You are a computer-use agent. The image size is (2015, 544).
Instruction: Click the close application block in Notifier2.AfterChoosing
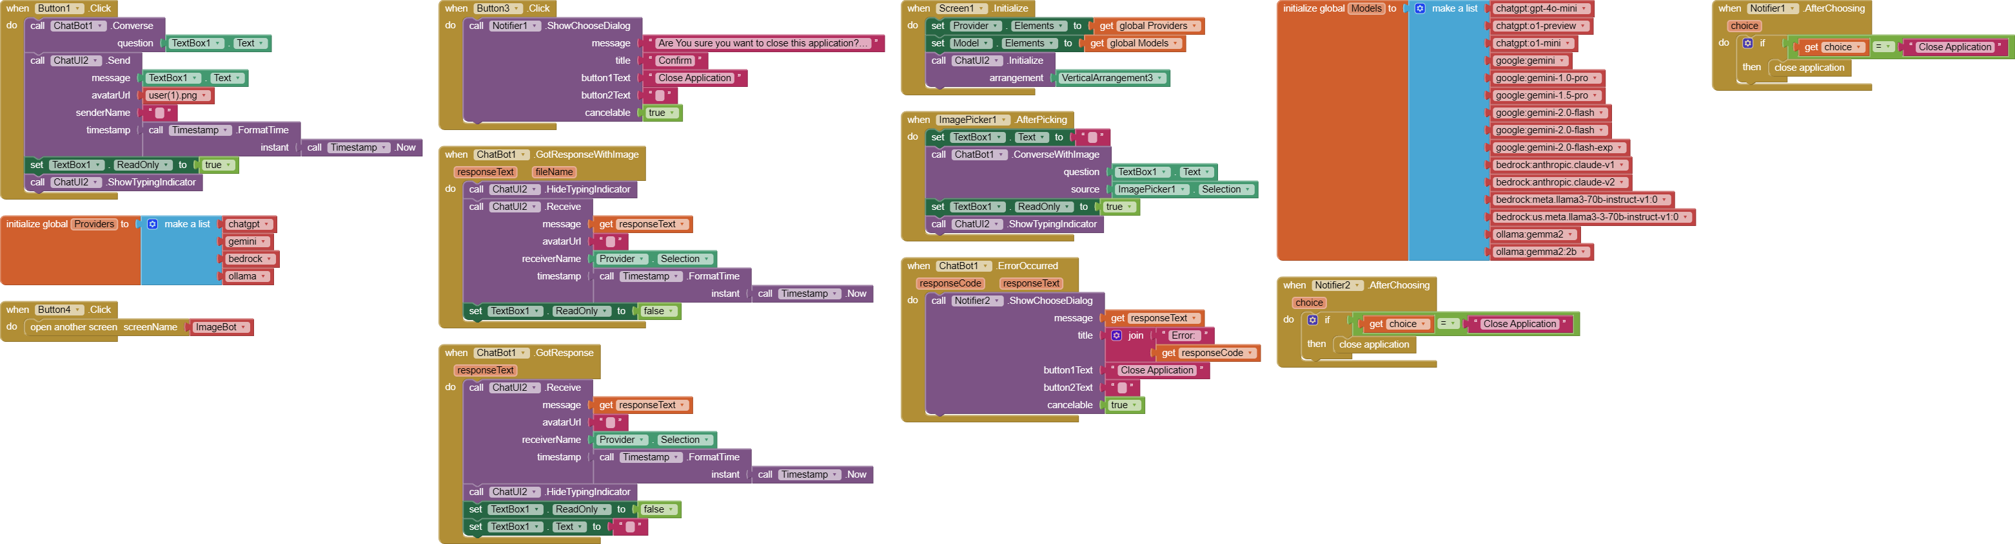tap(1373, 345)
